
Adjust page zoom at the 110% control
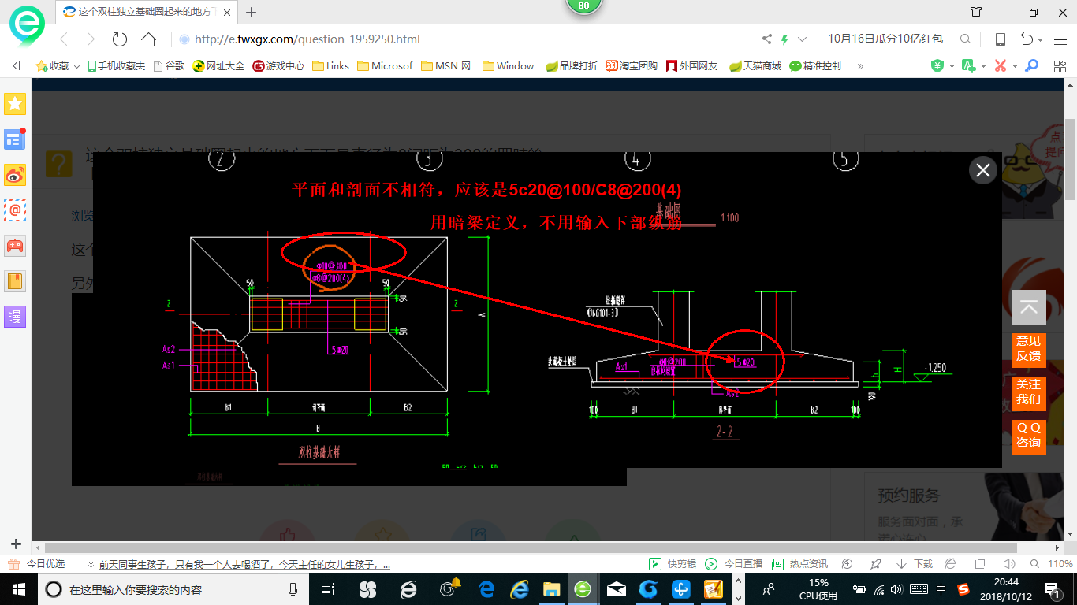click(1053, 564)
